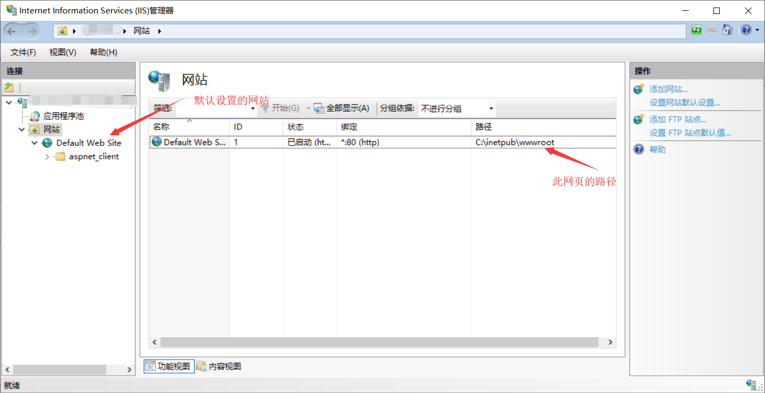Open the 视图(V) menu
Viewport: 765px width, 393px height.
point(63,52)
